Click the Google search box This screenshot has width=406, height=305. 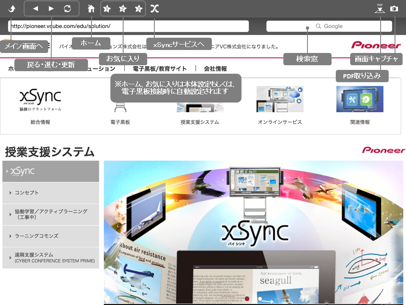pyautogui.click(x=329, y=26)
